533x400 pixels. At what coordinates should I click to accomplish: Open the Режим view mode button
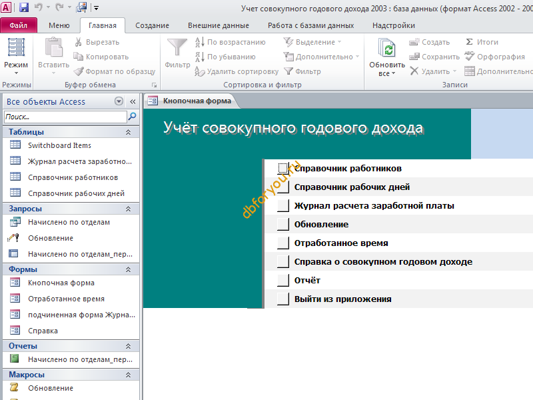[x=16, y=57]
